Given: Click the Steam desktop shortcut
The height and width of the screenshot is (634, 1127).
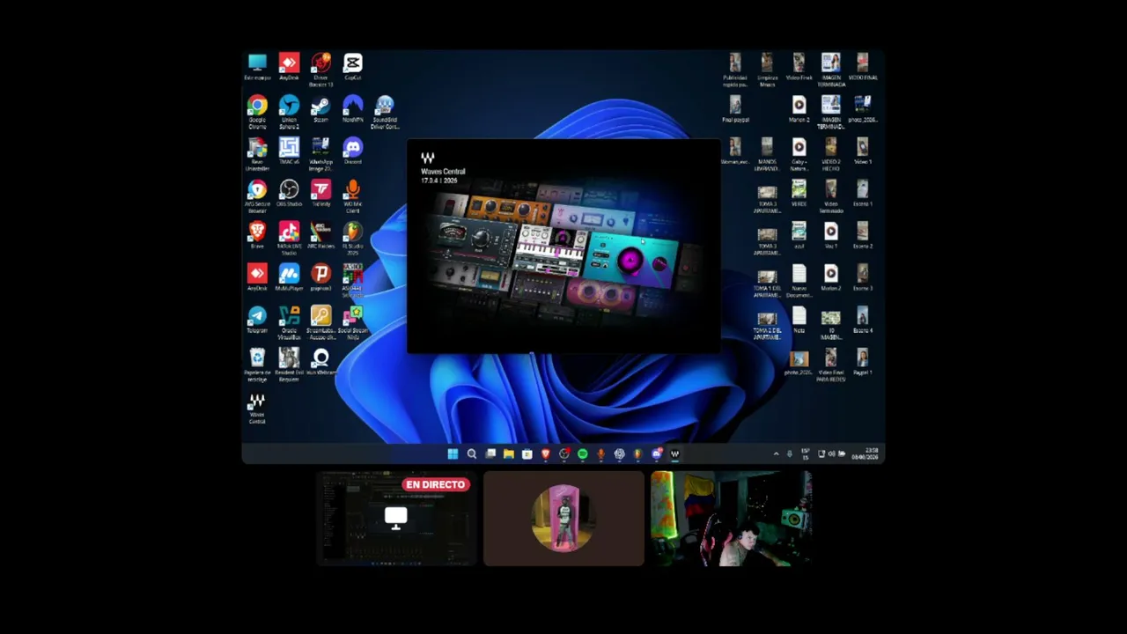Looking at the screenshot, I should [320, 109].
